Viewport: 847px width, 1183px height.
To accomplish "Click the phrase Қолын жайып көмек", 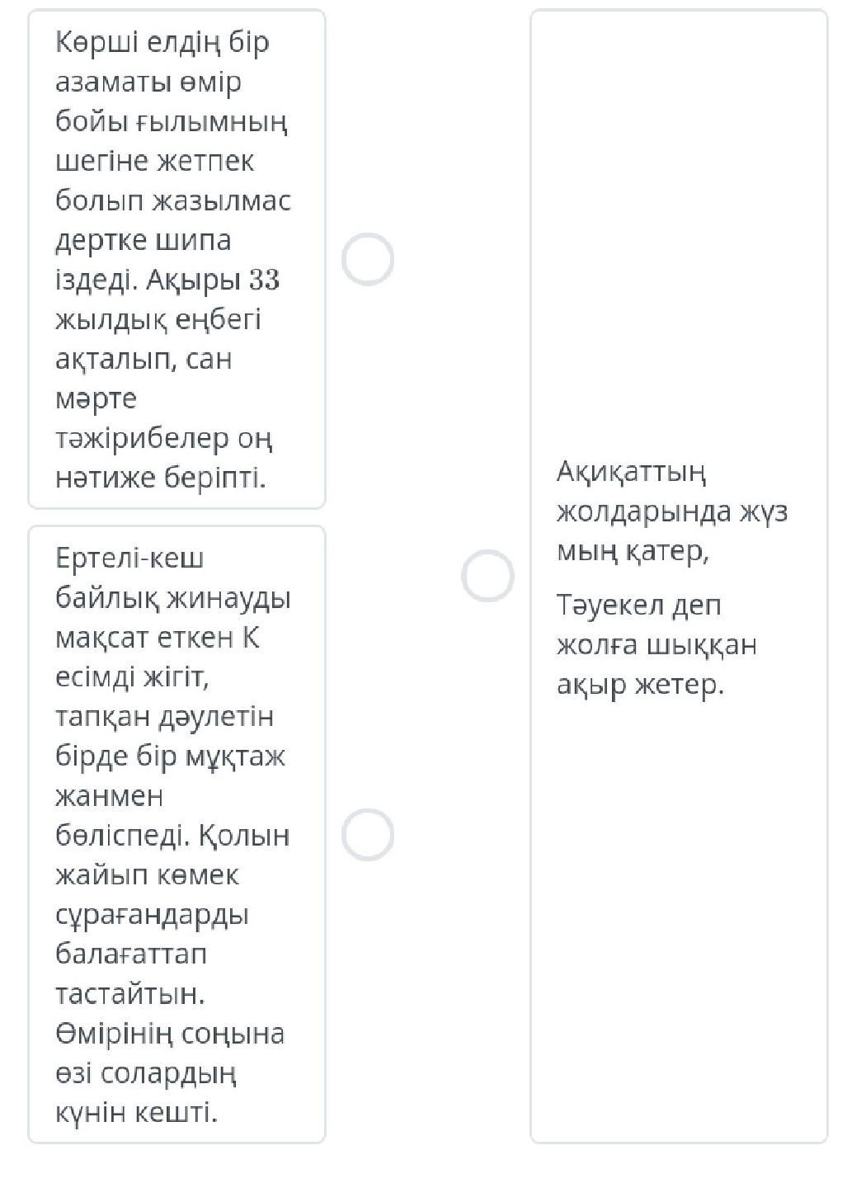I will click(x=173, y=855).
